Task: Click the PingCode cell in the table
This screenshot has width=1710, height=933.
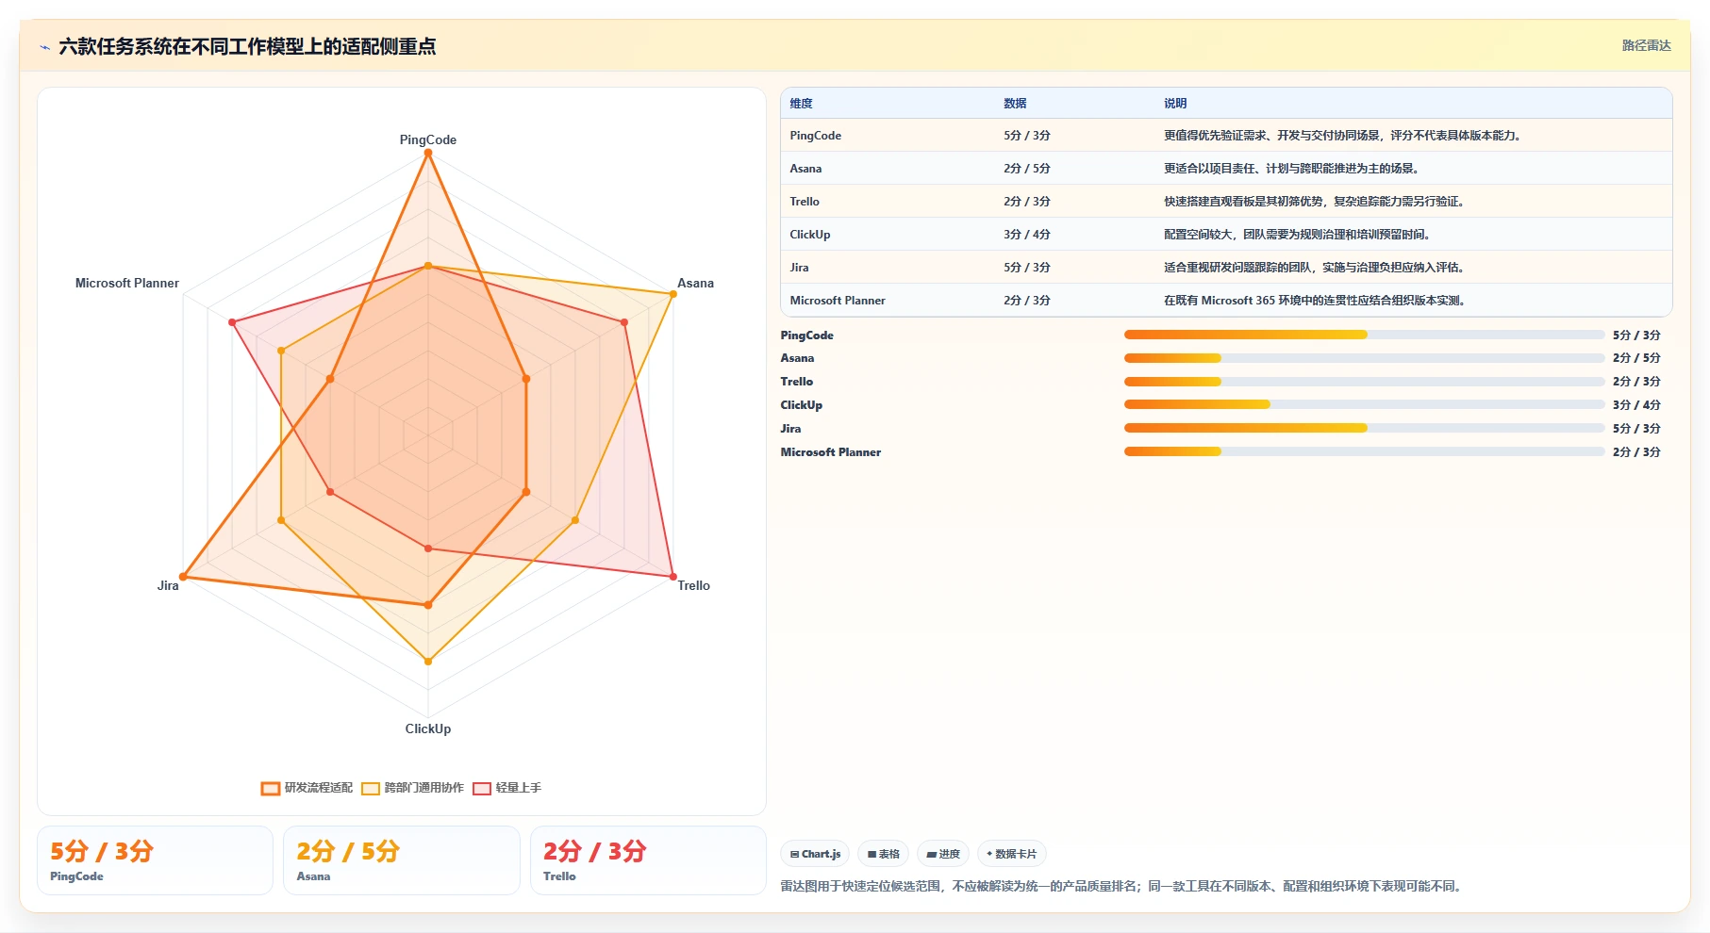Action: pos(816,136)
